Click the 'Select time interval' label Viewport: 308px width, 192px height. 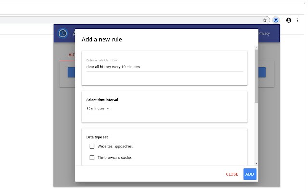click(102, 100)
